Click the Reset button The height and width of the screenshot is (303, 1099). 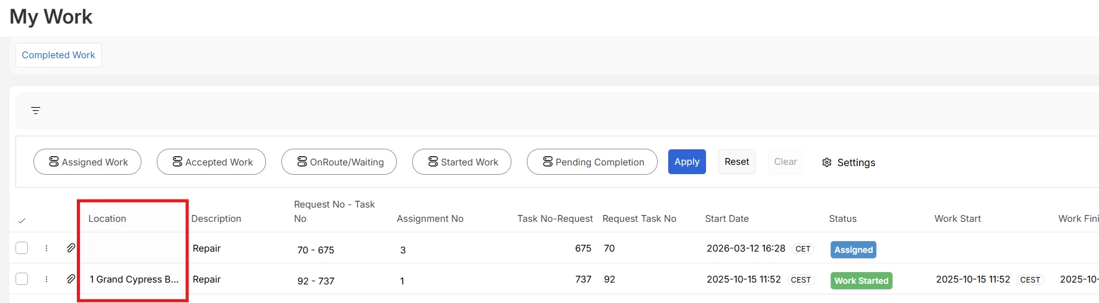[736, 162]
